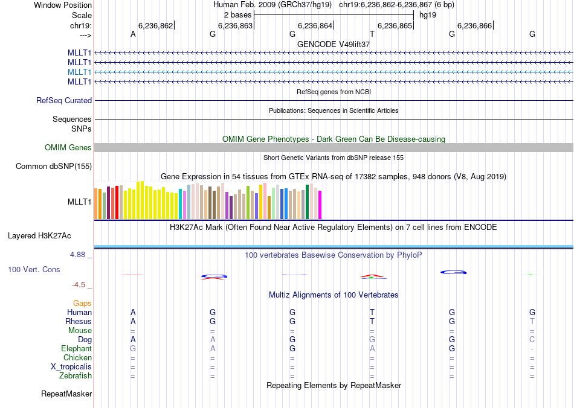Click the red A PhyloP conservation logo
574x408 pixels.
coord(372,276)
